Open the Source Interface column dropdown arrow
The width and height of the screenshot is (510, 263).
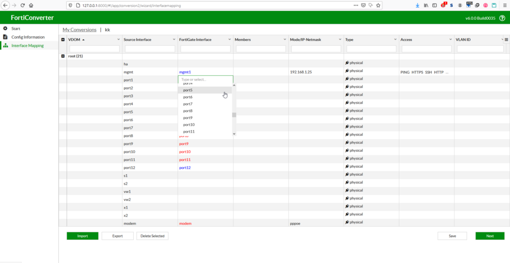pyautogui.click(x=174, y=40)
